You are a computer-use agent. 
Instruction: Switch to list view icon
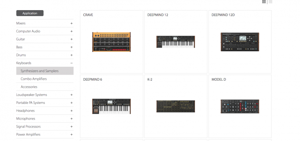[x=270, y=1]
